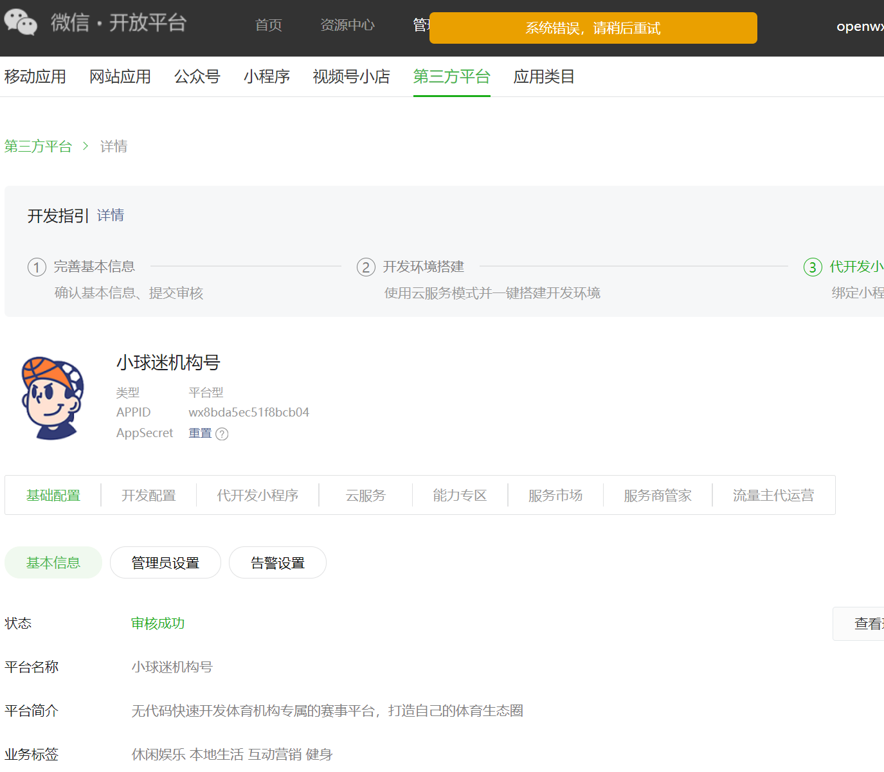
Task: Click APPID value wx8bda5ec51f8bcb04
Action: (x=249, y=412)
